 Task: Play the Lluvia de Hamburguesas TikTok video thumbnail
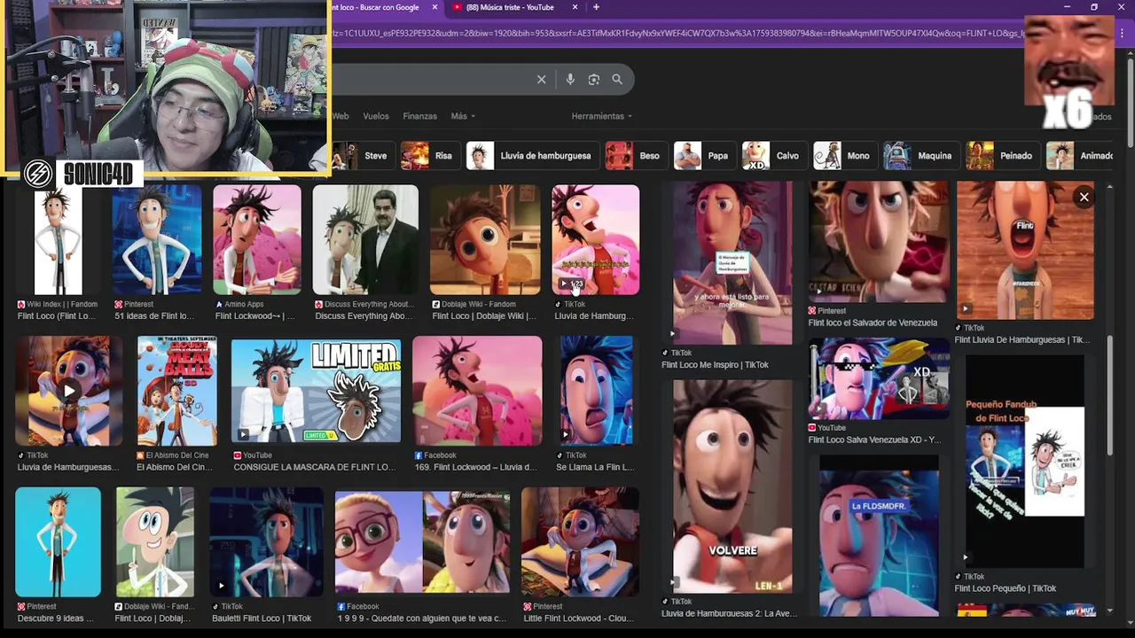coord(69,391)
